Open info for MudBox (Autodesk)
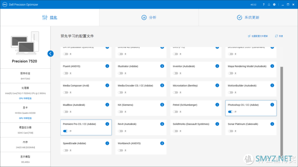This screenshot has width=298, height=167. click(107, 104)
